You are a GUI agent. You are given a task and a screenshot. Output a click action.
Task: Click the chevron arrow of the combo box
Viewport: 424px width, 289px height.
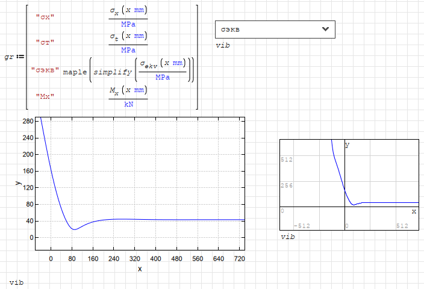point(326,29)
